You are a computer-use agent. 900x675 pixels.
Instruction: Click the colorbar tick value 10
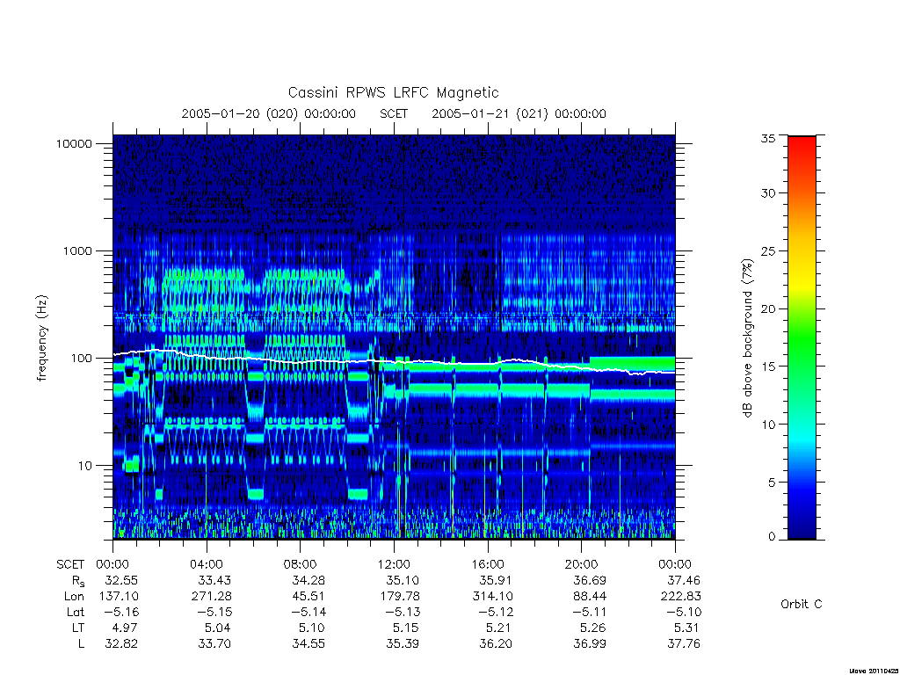coord(767,425)
